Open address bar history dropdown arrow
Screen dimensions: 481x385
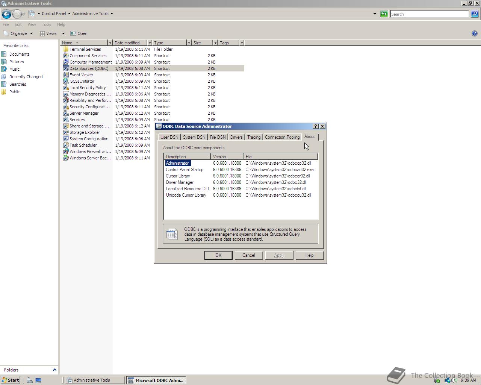click(375, 14)
